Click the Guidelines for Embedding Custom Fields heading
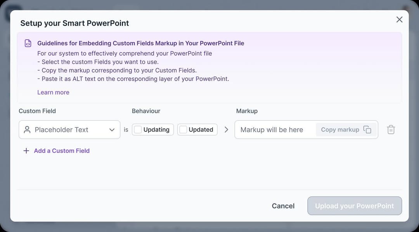Screen dimensions: 419x232 (x=140, y=43)
